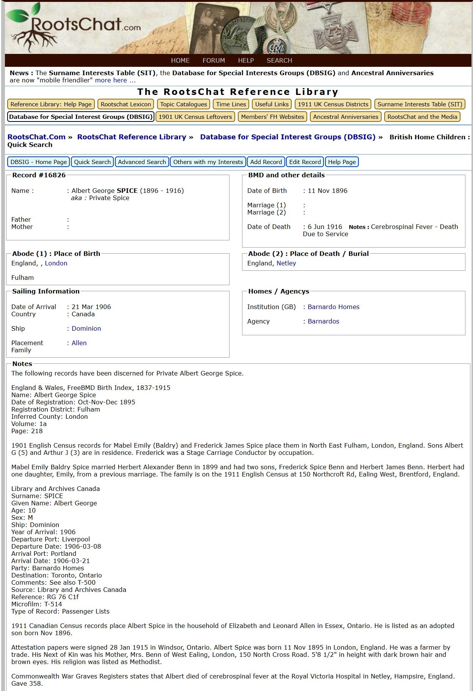473x691 pixels.
Task: Open the FORUM menu item
Action: click(x=214, y=60)
